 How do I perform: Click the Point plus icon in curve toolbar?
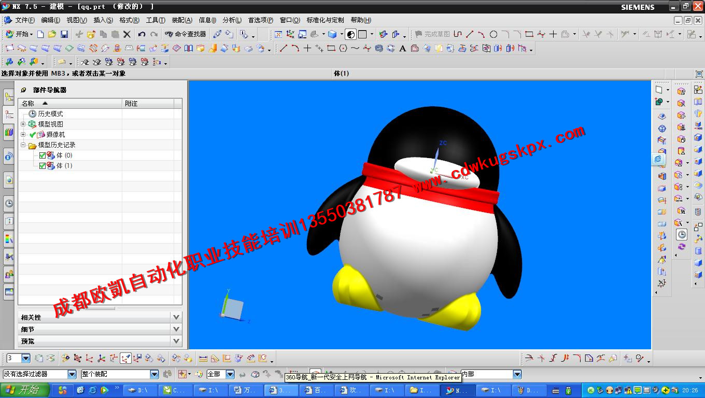[x=307, y=48]
